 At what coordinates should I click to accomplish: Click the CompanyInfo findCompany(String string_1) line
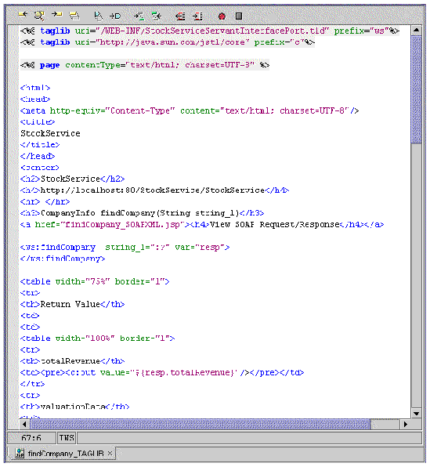click(x=142, y=213)
